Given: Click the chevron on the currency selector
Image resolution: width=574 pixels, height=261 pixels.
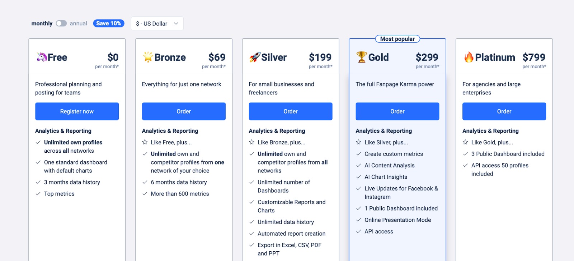Looking at the screenshot, I should 176,23.
